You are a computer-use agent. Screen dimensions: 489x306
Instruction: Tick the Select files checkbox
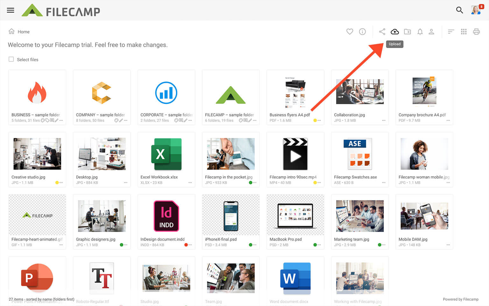(x=11, y=59)
